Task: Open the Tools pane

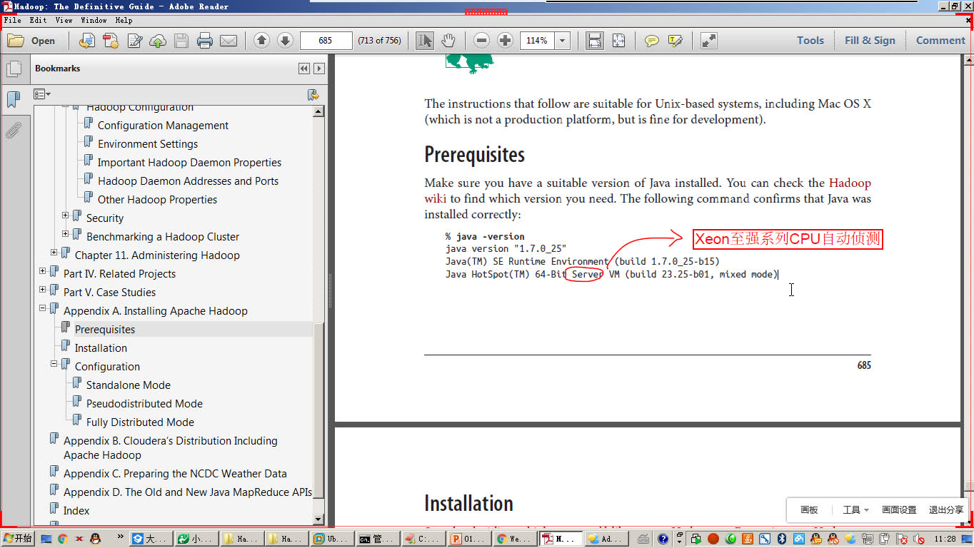Action: coord(810,41)
